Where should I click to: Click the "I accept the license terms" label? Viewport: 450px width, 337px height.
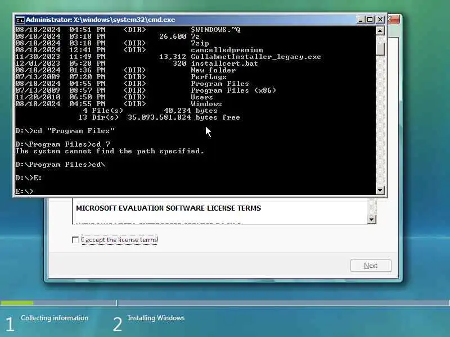[119, 240]
